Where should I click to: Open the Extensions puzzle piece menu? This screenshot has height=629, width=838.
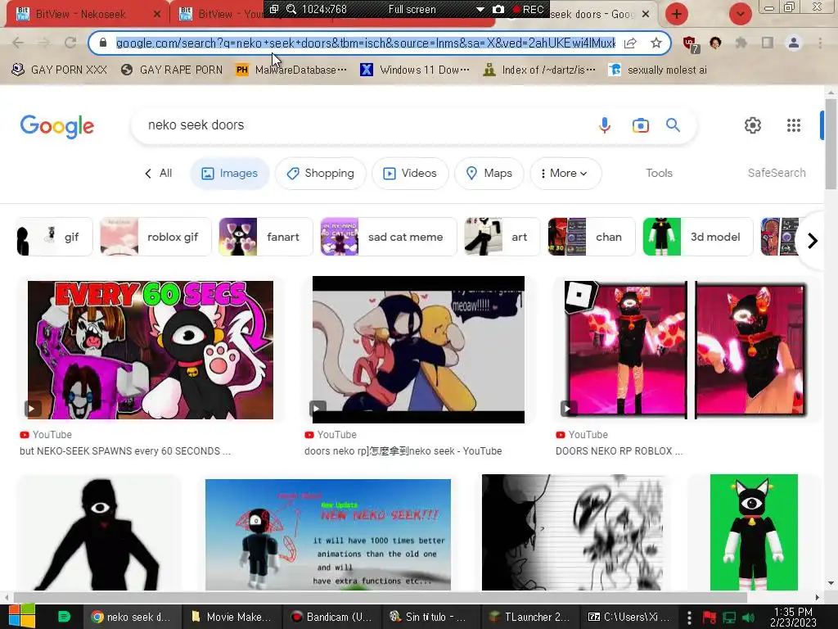[x=741, y=43]
